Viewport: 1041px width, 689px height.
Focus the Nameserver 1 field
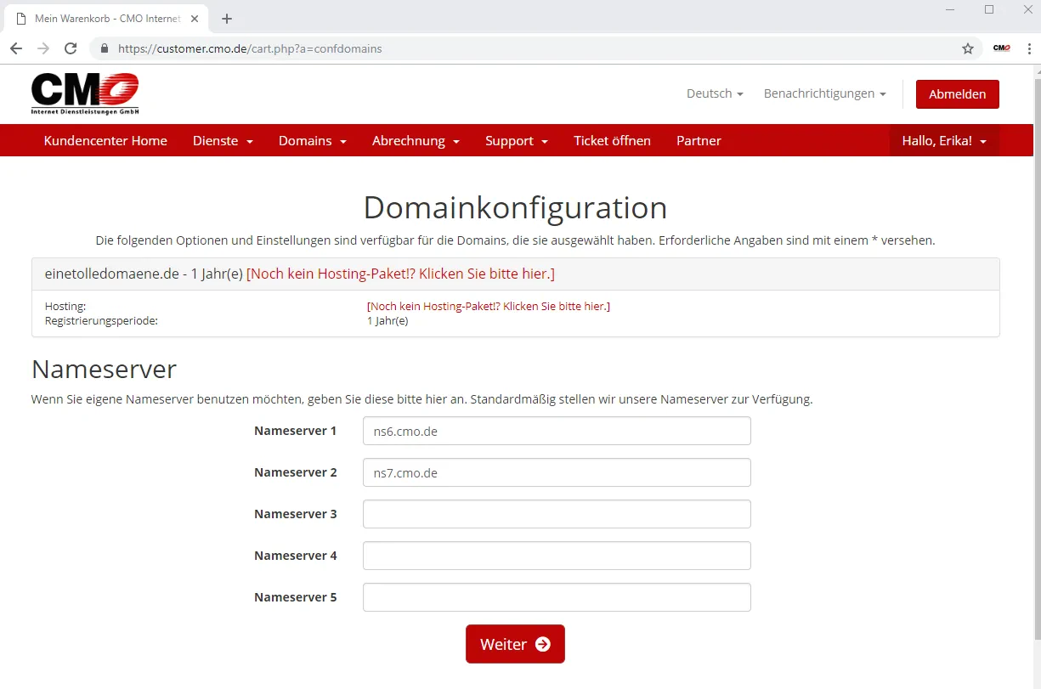coord(557,431)
